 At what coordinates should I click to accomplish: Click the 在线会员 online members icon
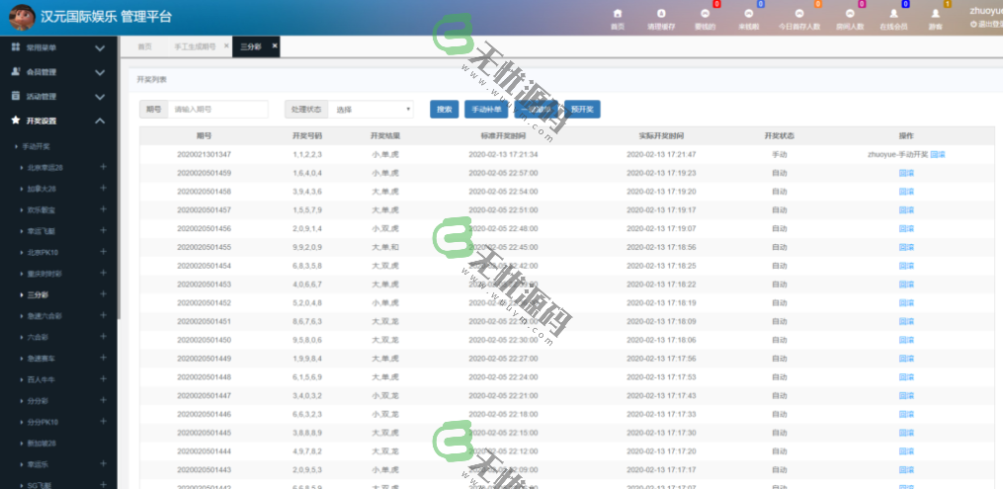pos(893,17)
